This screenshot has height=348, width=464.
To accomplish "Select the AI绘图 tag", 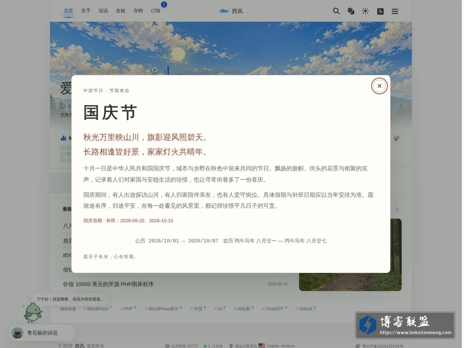I will [x=244, y=309].
